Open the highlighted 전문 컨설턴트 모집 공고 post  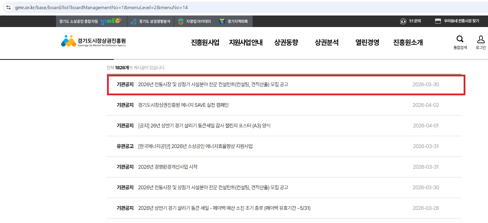point(213,84)
